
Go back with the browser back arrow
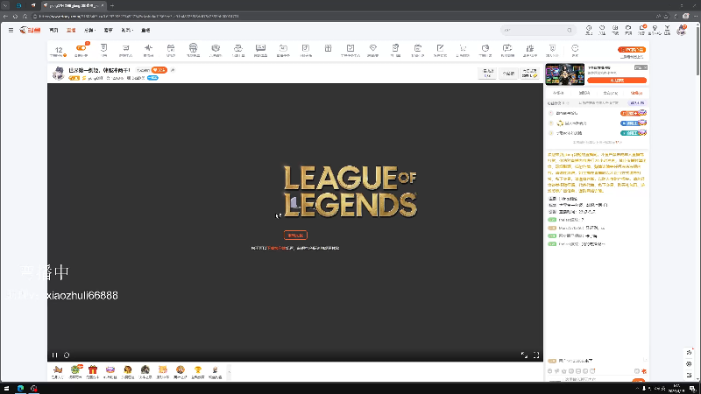coord(5,16)
